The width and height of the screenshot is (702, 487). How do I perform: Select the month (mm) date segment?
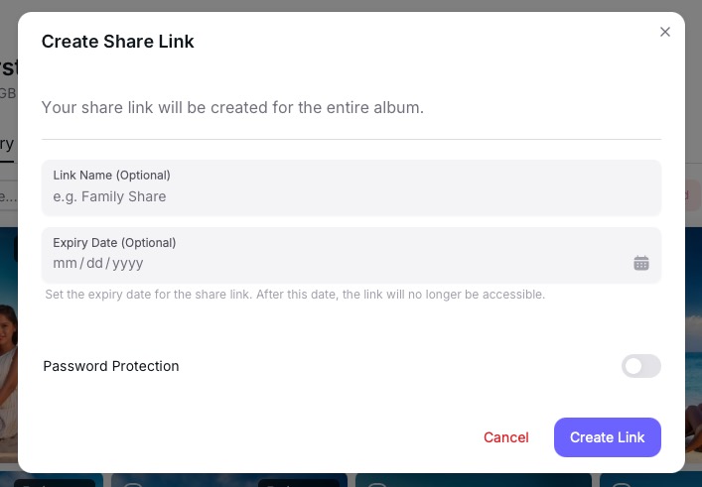[65, 263]
